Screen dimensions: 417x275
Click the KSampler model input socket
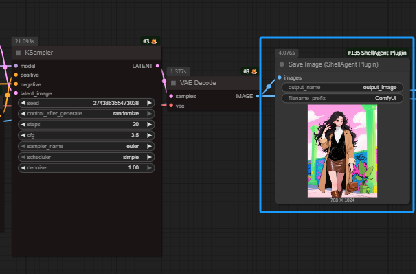(16, 66)
